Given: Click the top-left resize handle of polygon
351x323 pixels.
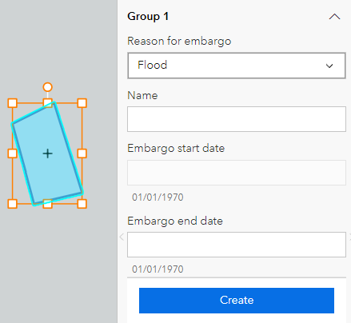Looking at the screenshot, I should tap(12, 103).
